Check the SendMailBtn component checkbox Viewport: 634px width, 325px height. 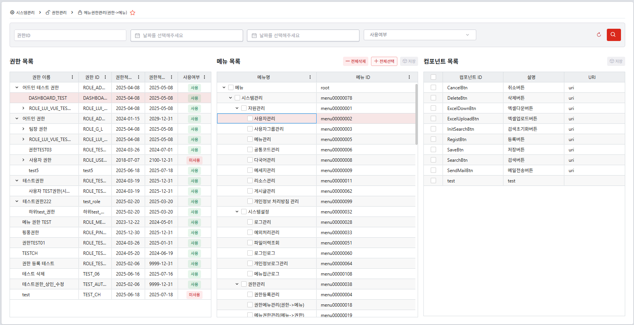coord(433,170)
